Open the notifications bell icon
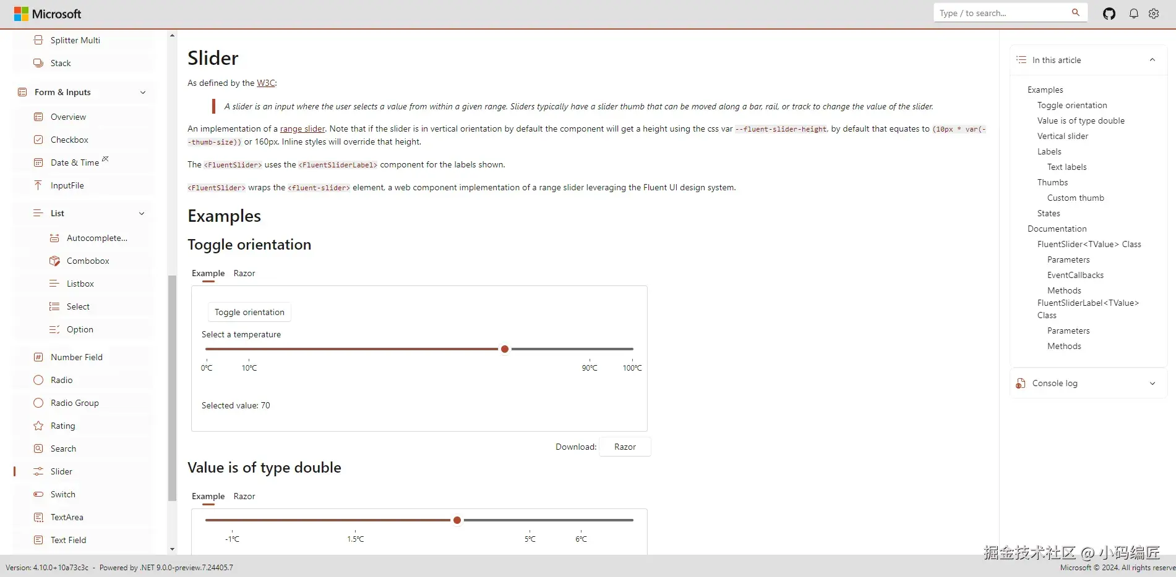Image resolution: width=1176 pixels, height=577 pixels. (x=1133, y=14)
